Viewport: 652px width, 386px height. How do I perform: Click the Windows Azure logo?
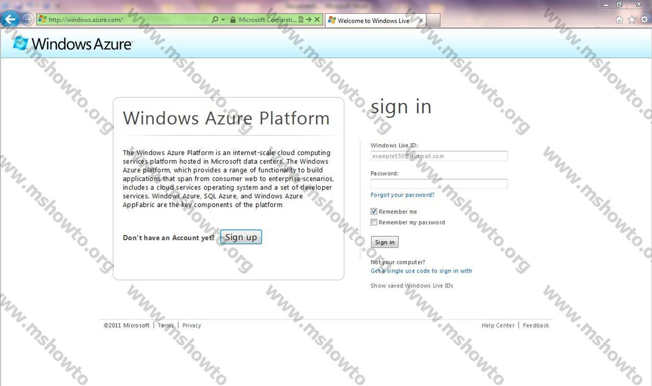coord(73,44)
